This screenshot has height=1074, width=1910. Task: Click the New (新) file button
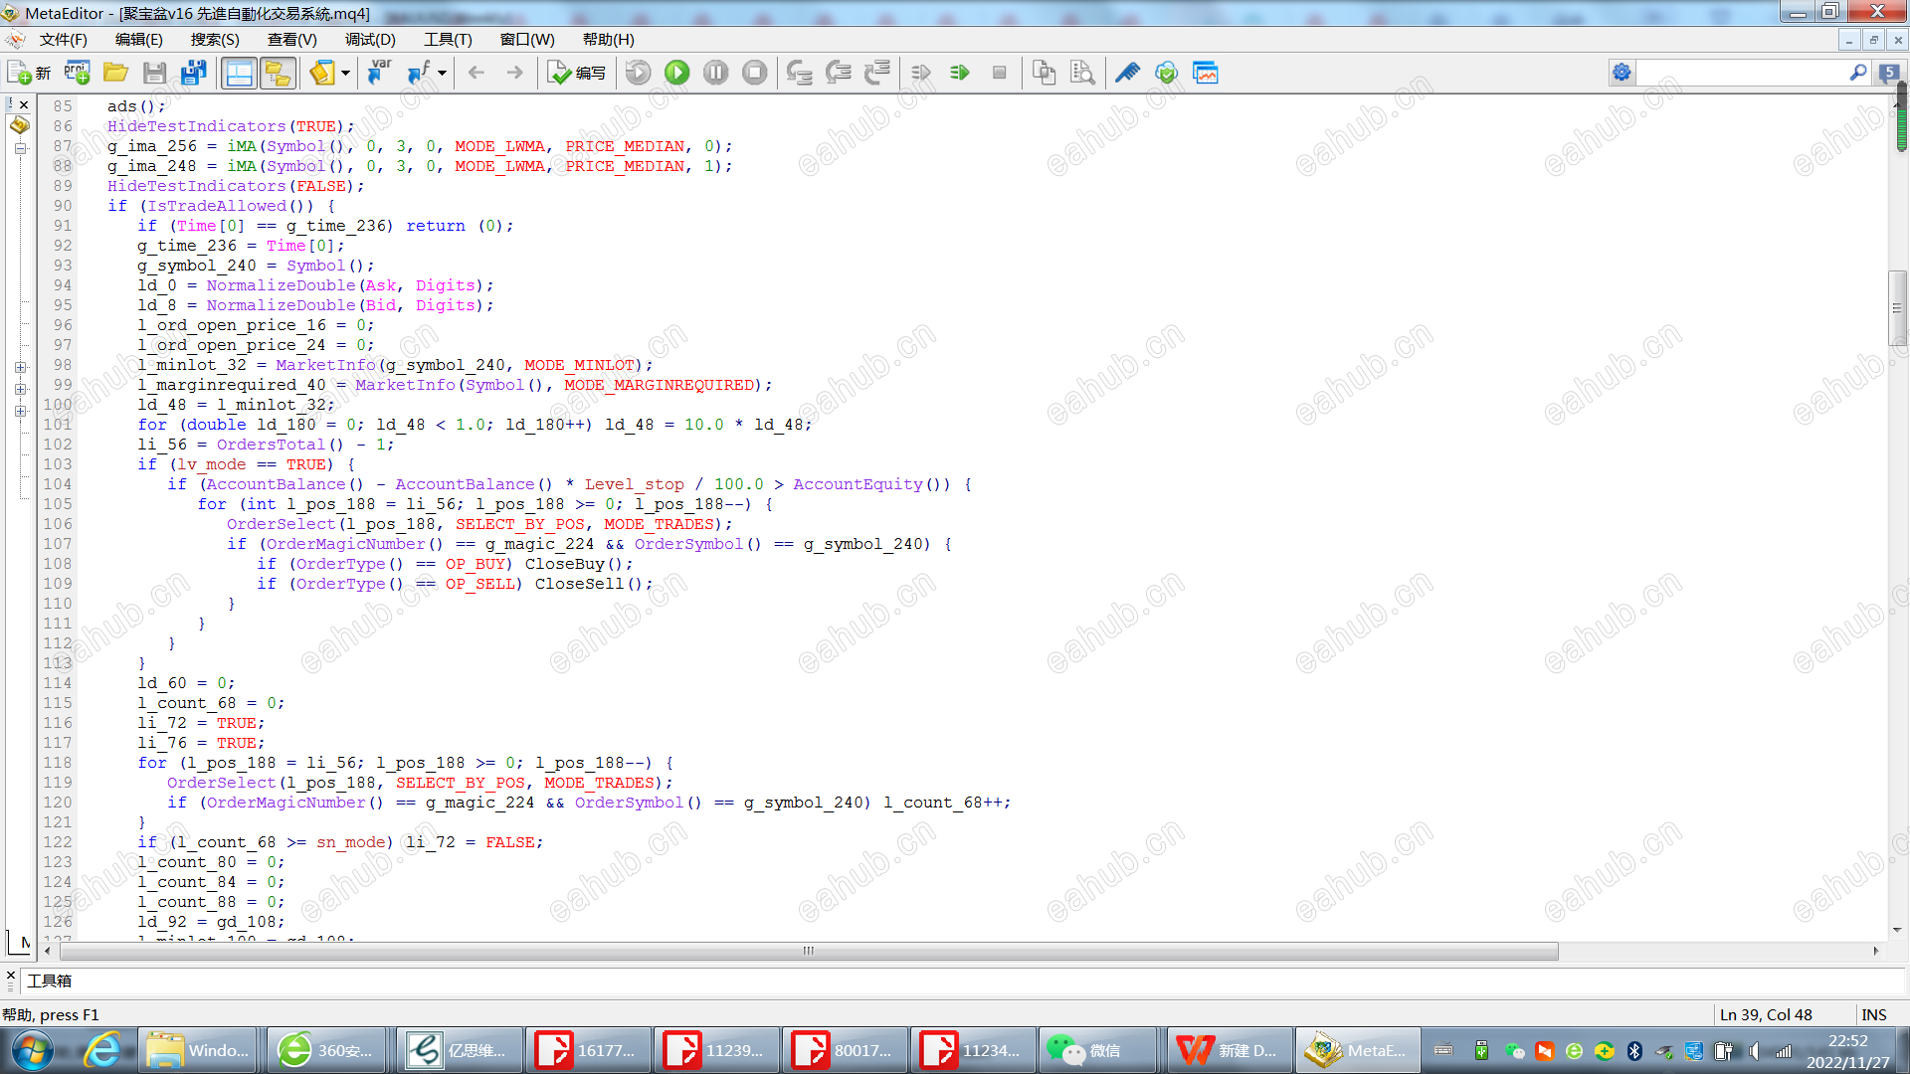click(29, 73)
